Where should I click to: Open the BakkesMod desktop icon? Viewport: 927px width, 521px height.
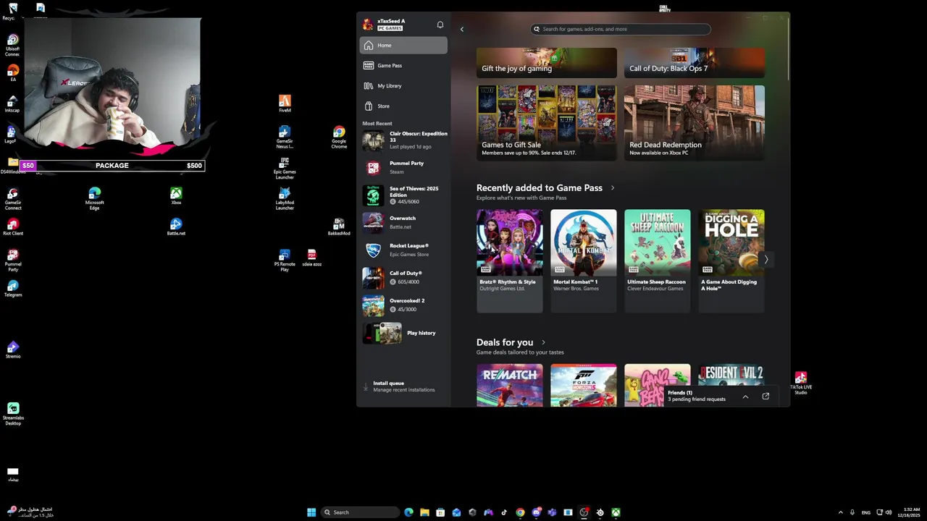pyautogui.click(x=338, y=227)
